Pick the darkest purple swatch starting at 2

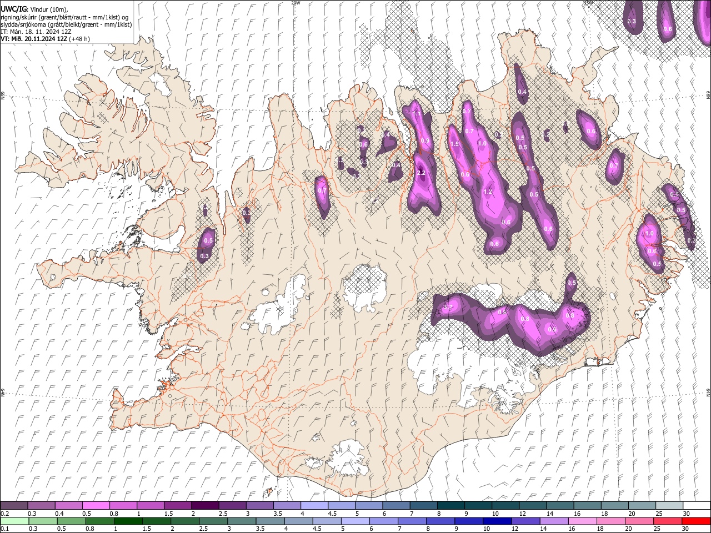click(205, 506)
